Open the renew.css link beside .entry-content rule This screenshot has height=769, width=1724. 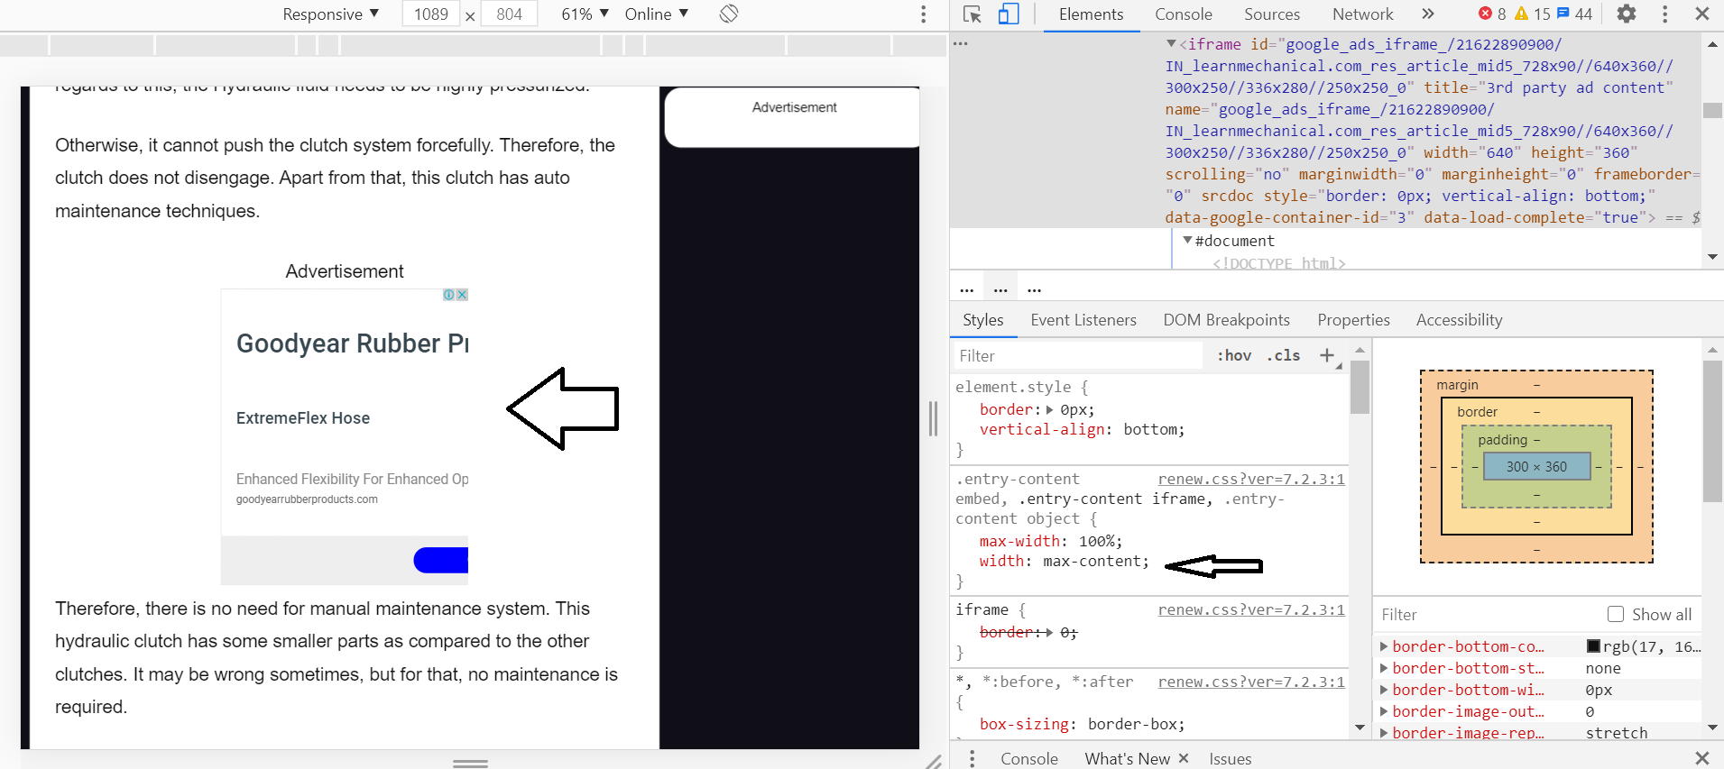pos(1251,479)
